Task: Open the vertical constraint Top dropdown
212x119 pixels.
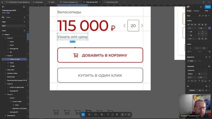Action: tap(192, 35)
